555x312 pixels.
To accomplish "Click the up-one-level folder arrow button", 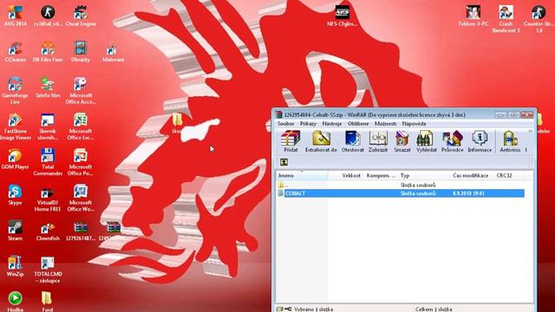I will 284,162.
